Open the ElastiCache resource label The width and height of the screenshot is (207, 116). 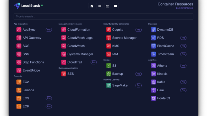coord(166,46)
